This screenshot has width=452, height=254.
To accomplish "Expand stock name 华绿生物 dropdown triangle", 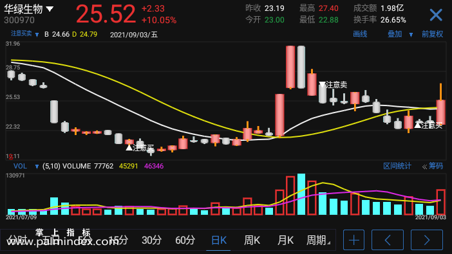I will tap(50, 9).
